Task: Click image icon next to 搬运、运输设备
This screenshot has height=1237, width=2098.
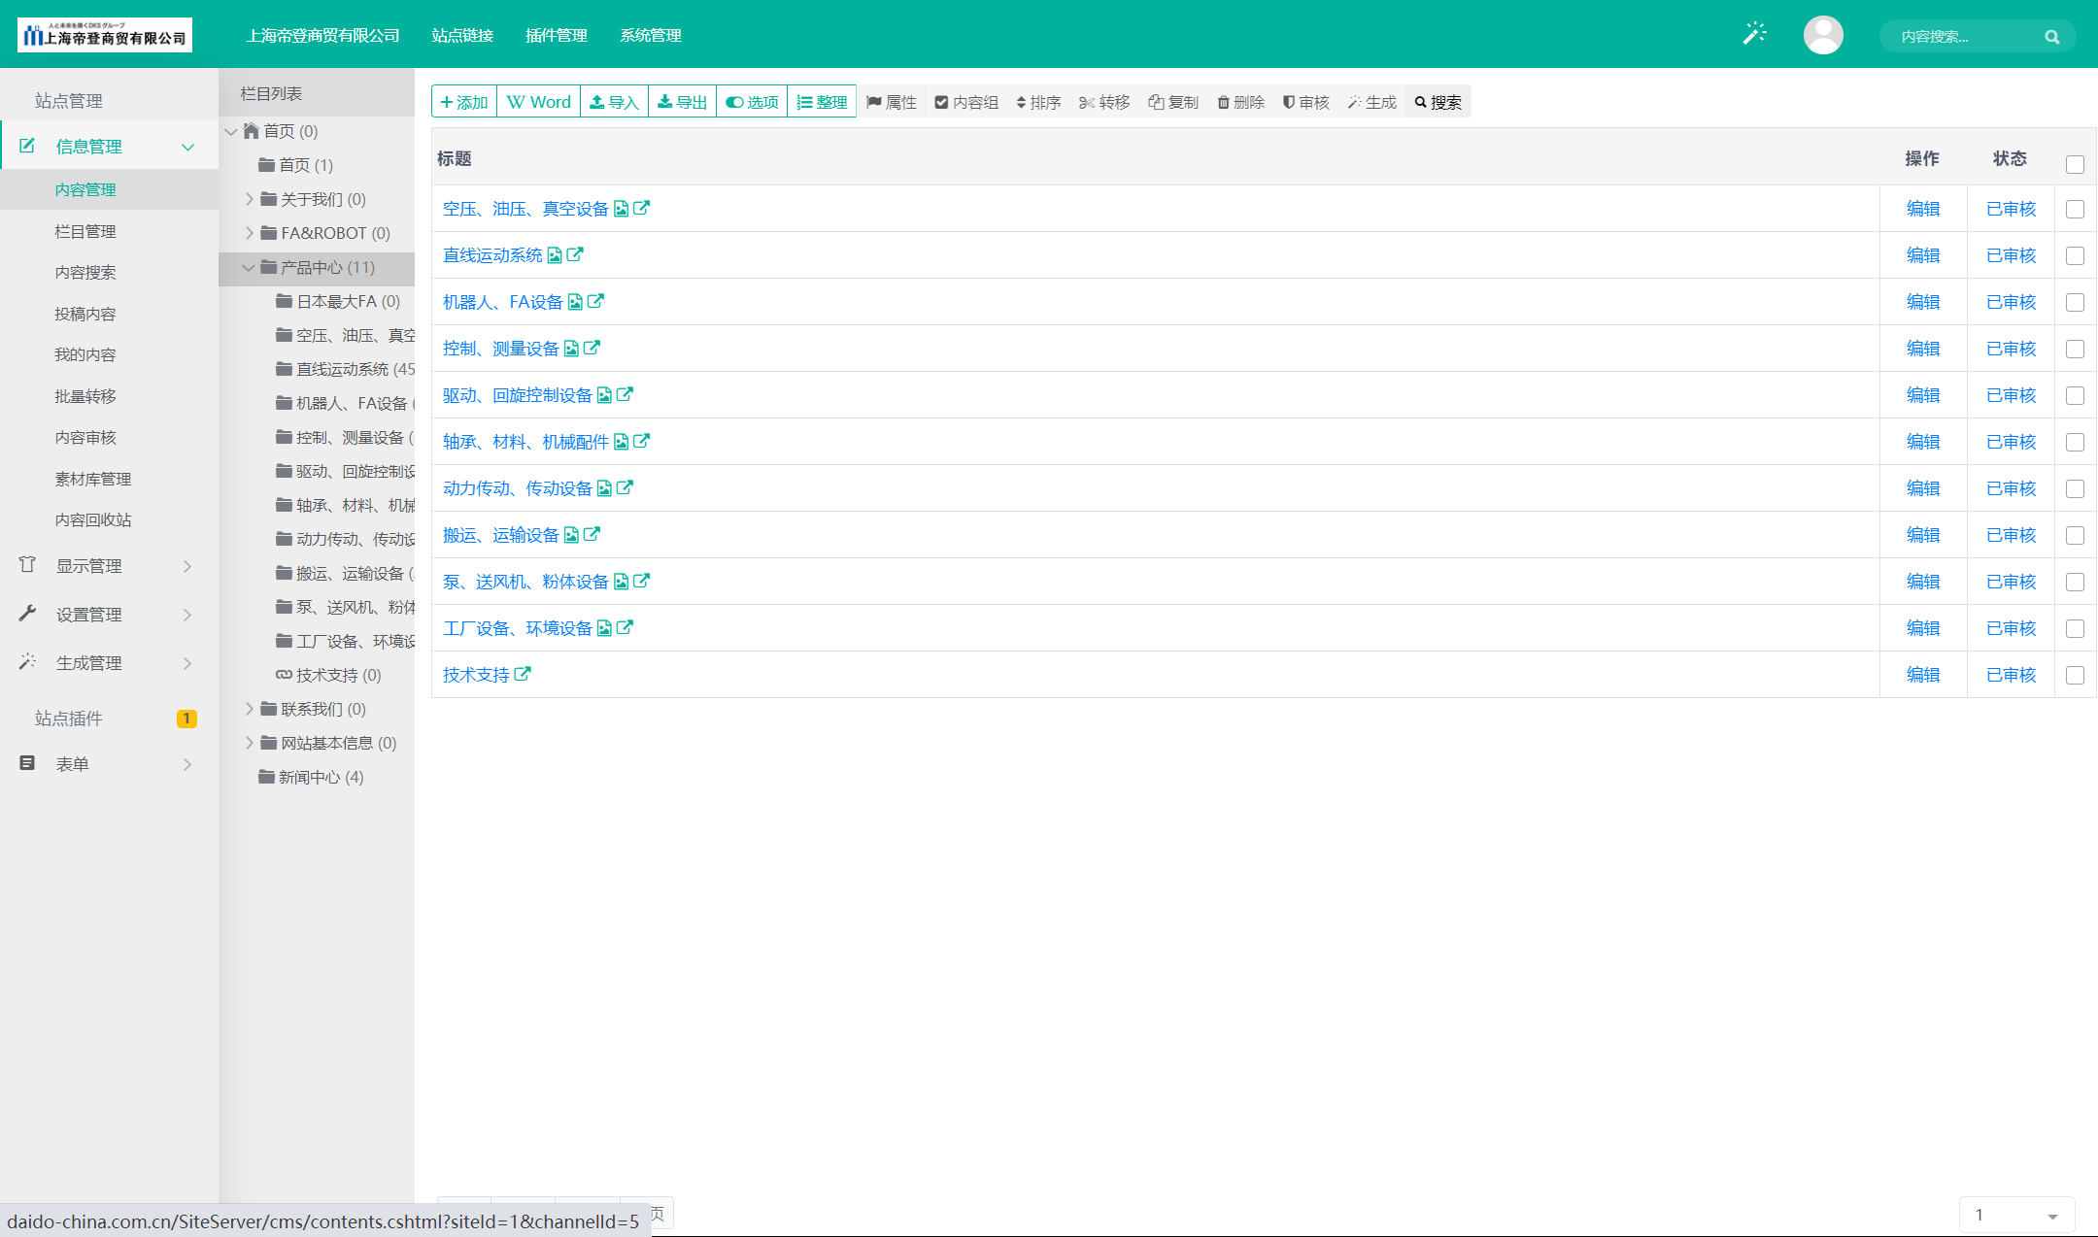Action: click(x=571, y=534)
